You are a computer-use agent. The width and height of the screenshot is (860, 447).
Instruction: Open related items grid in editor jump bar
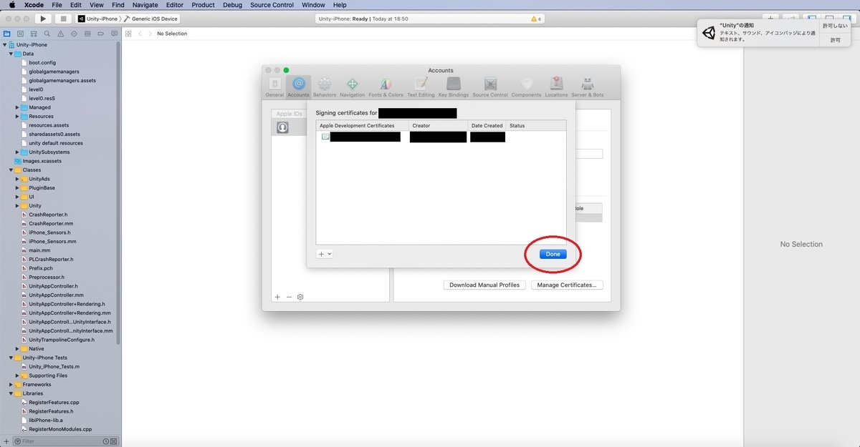(x=128, y=34)
